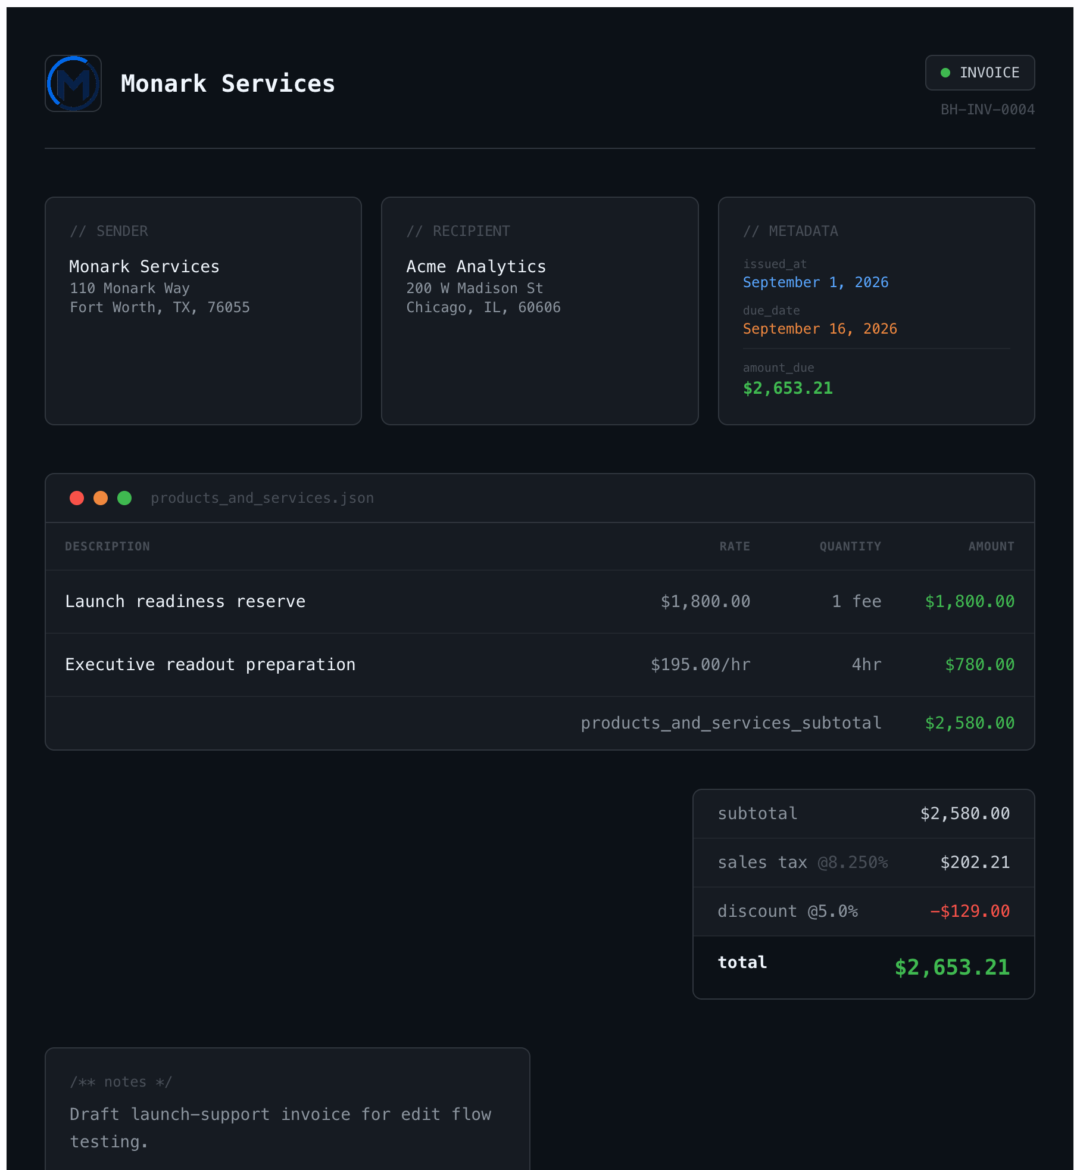Image resolution: width=1080 pixels, height=1170 pixels.
Task: Click due date September 16, 2026
Action: [819, 329]
